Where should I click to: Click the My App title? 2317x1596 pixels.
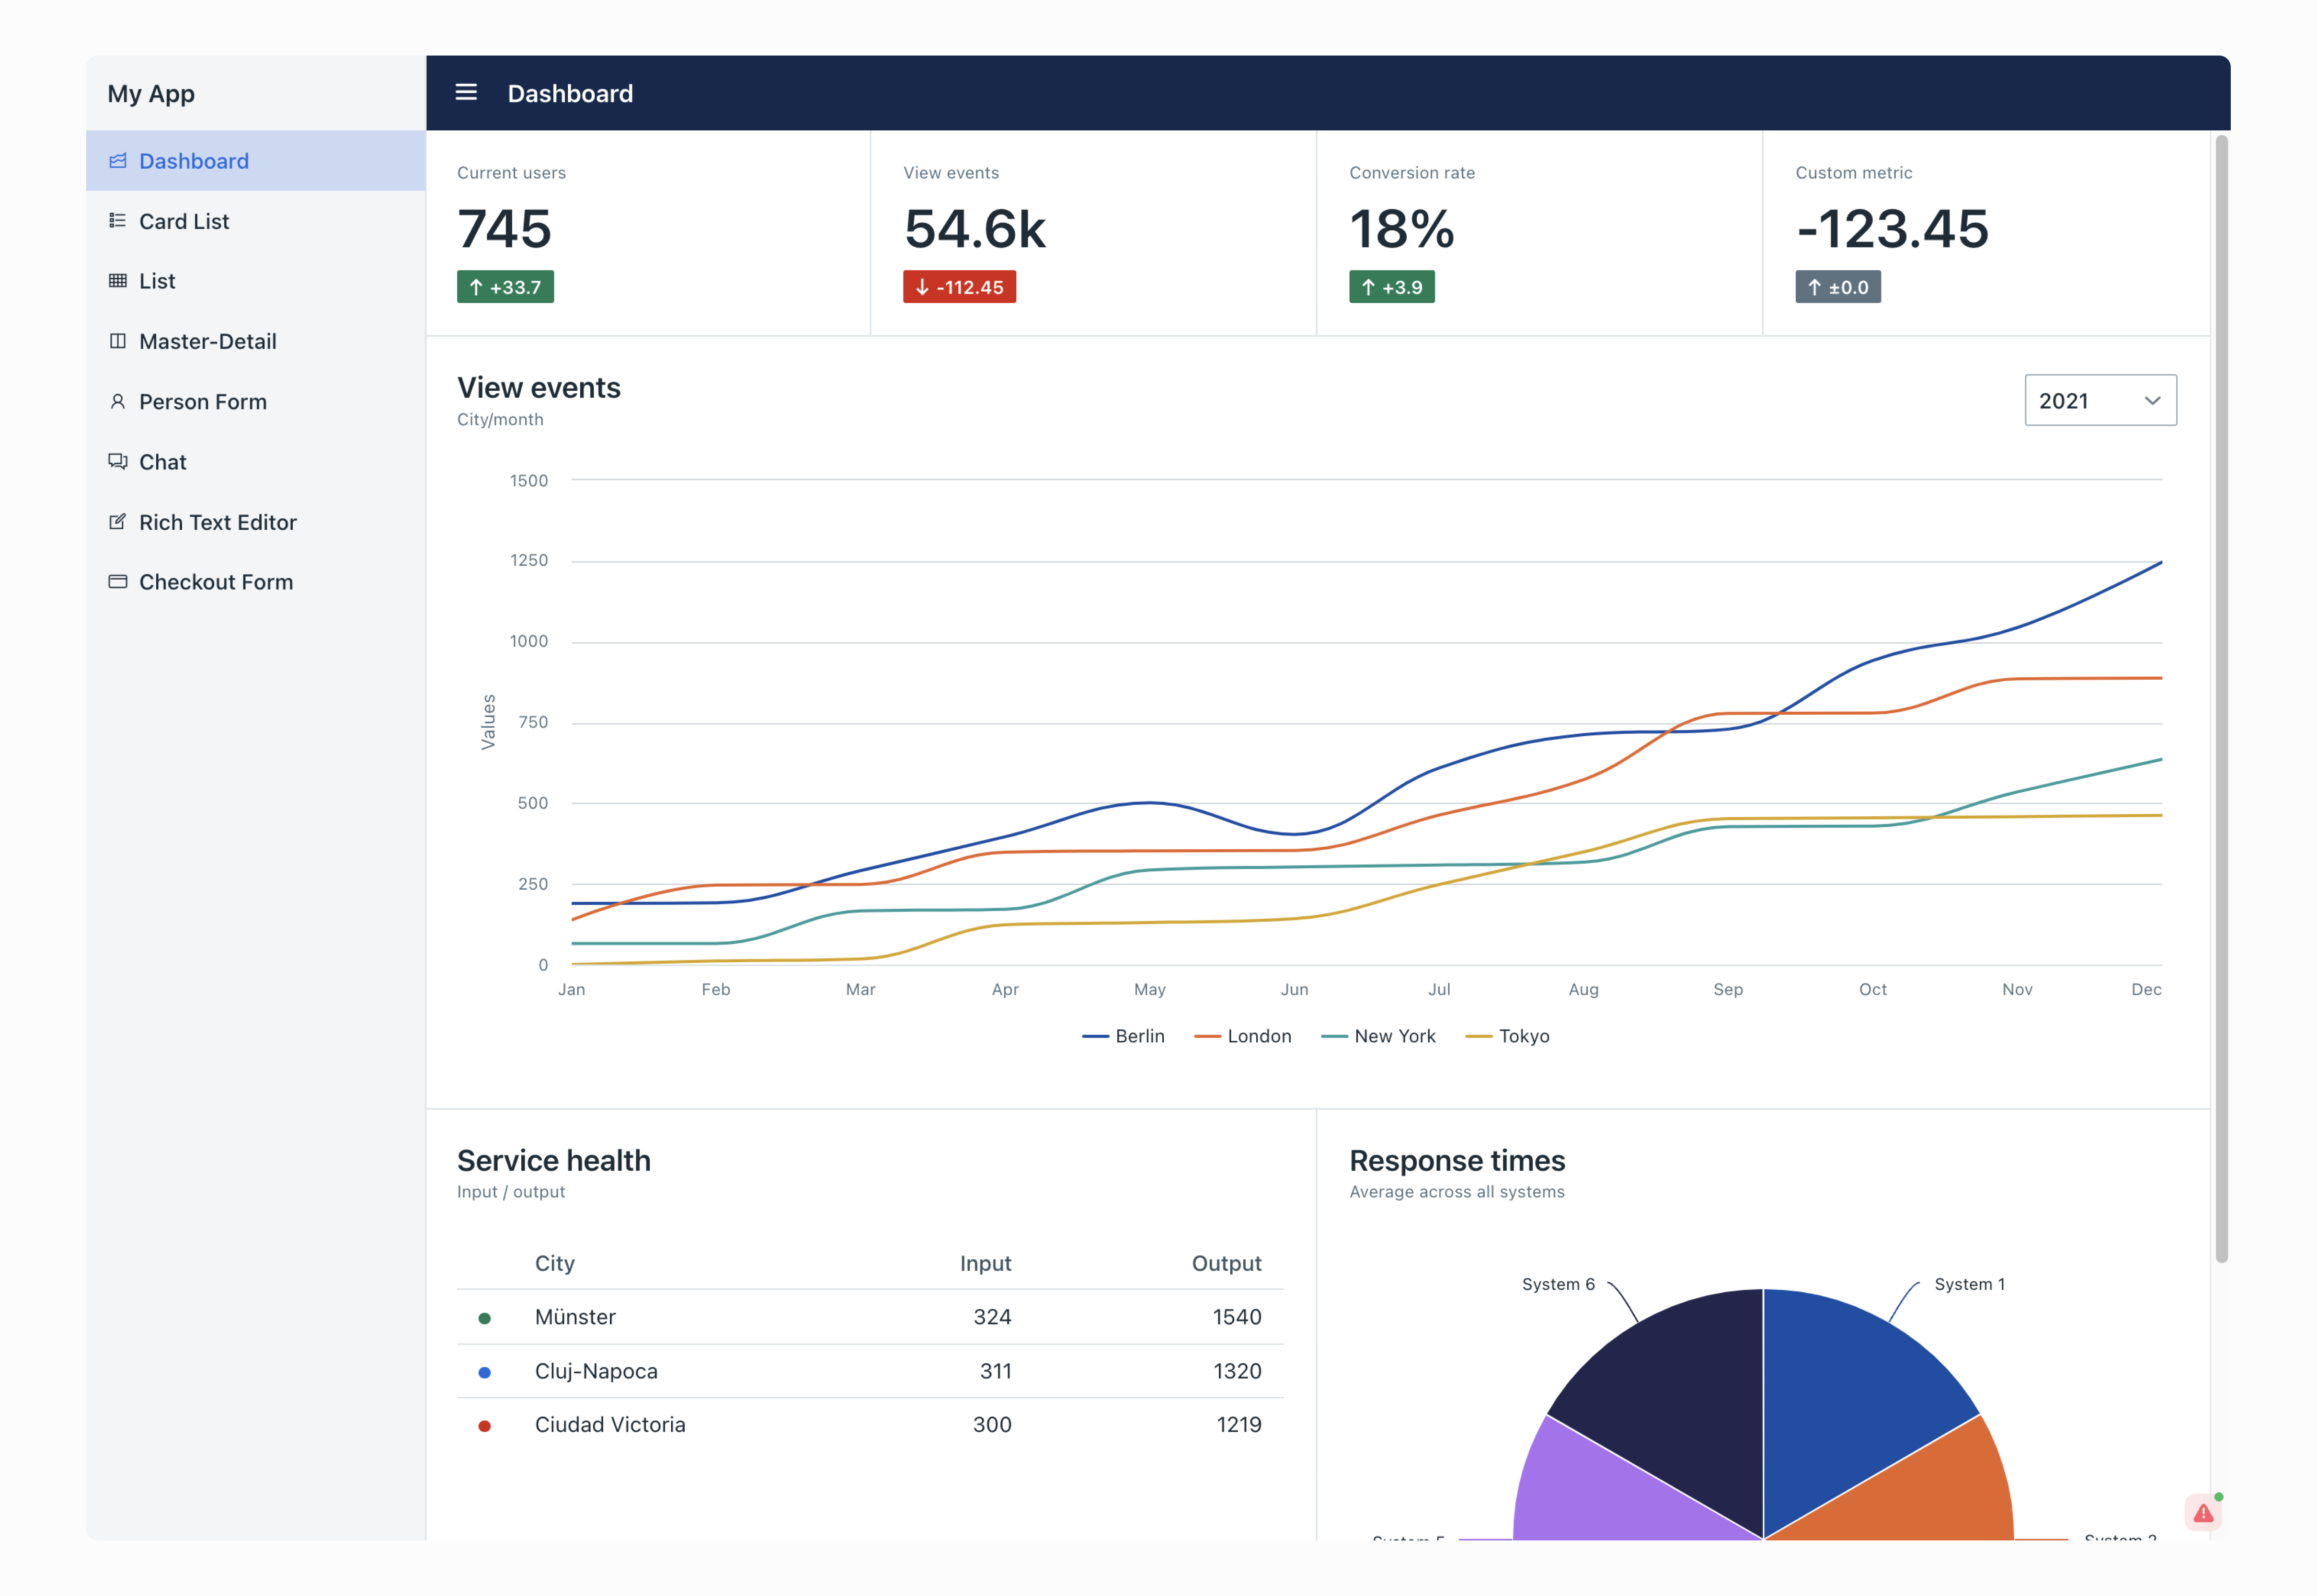pos(151,94)
